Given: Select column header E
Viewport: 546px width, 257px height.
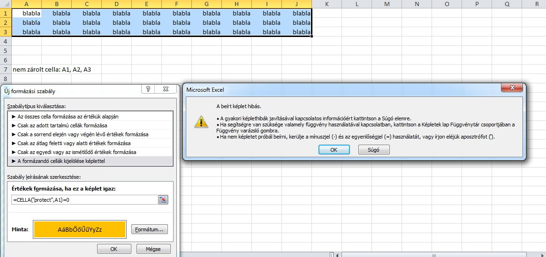Looking at the screenshot, I should (147, 4).
